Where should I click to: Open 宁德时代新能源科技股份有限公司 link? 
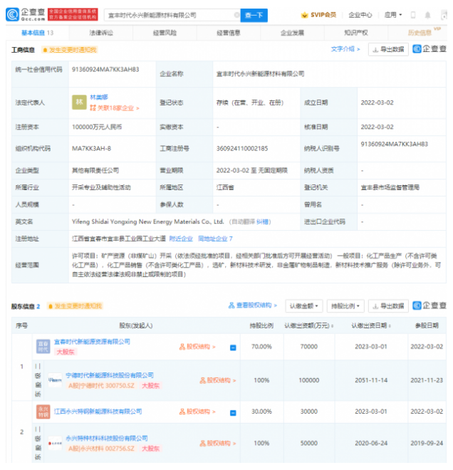pos(110,375)
